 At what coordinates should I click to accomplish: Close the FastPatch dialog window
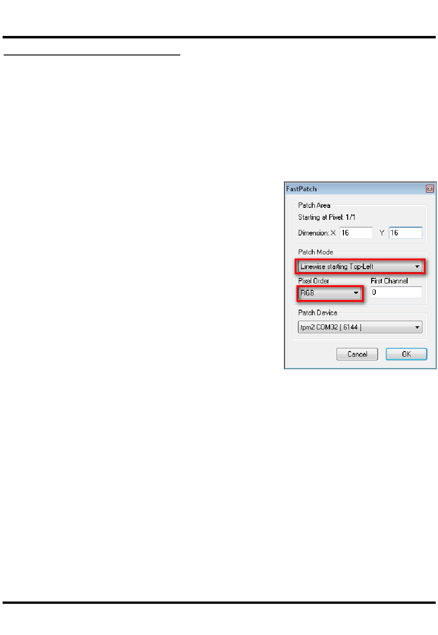(x=430, y=188)
